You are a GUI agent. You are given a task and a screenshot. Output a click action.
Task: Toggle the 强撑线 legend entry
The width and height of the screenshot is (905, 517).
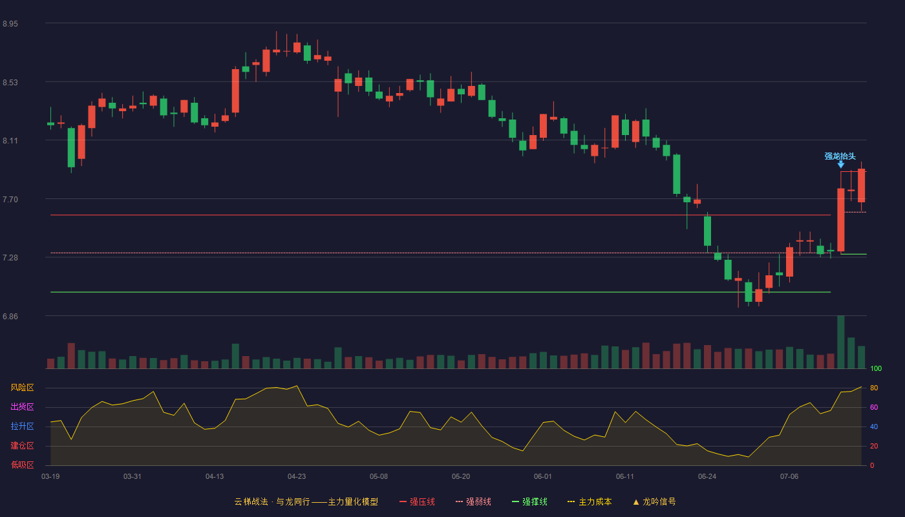tap(529, 501)
